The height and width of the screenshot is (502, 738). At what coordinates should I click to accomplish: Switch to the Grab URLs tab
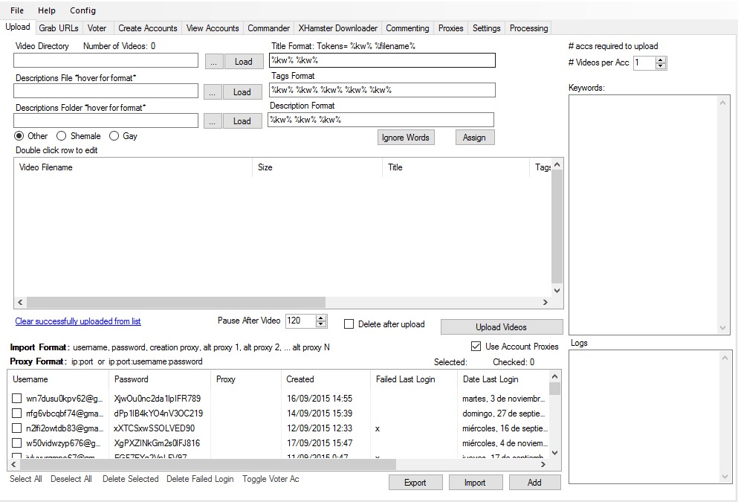point(59,28)
